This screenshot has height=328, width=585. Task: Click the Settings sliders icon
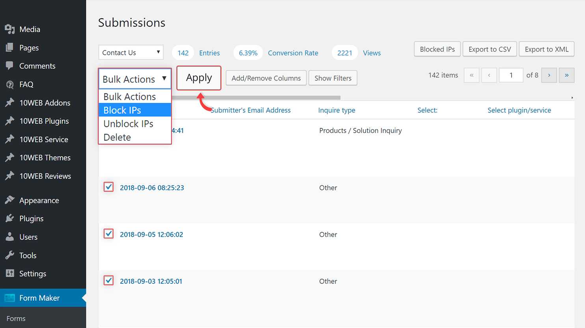point(10,273)
